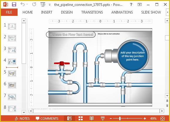Viewport: 170px width, 122px height.
Task: Start Slide Show from status bar icon
Action: [103, 118]
